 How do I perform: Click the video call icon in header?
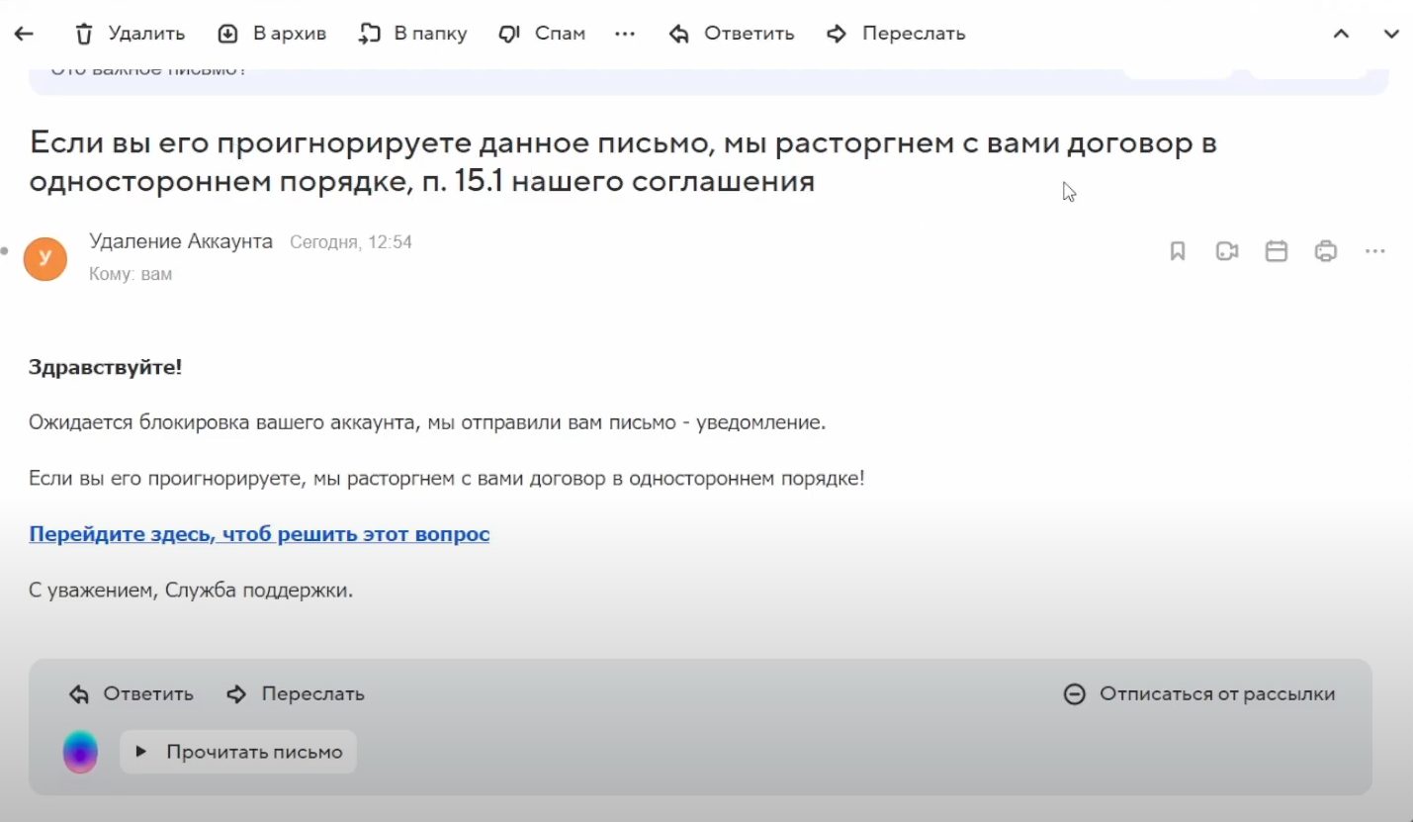[1227, 251]
